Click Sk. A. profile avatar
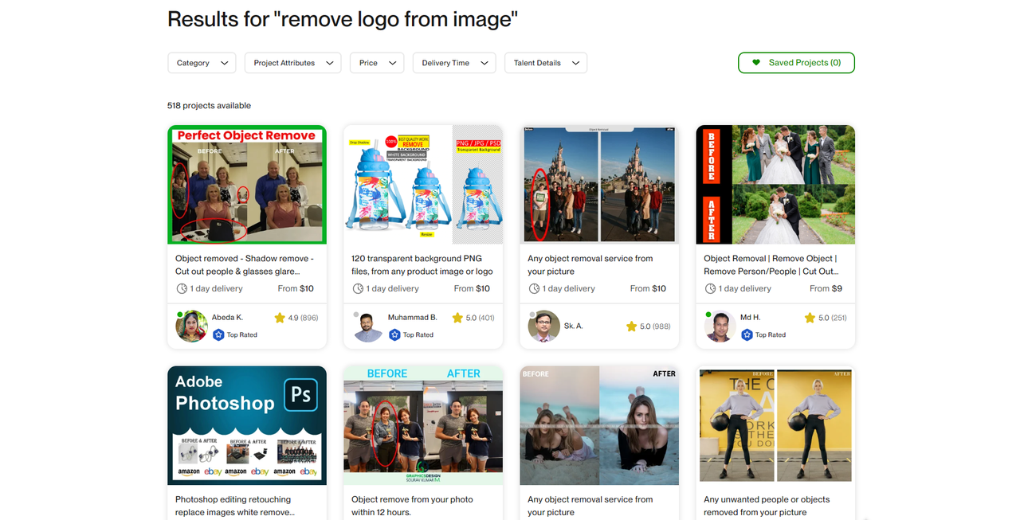The height and width of the screenshot is (520, 1020). pyautogui.click(x=543, y=326)
